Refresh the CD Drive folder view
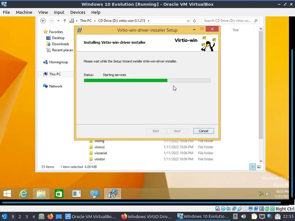Viewport: 295px width, 221px height. [194, 21]
